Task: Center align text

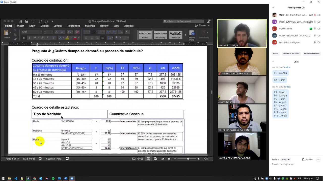Action: tap(91, 38)
